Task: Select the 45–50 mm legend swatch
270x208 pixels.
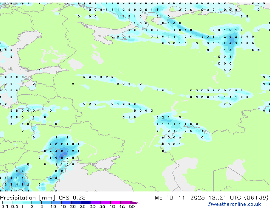Action: (125, 202)
